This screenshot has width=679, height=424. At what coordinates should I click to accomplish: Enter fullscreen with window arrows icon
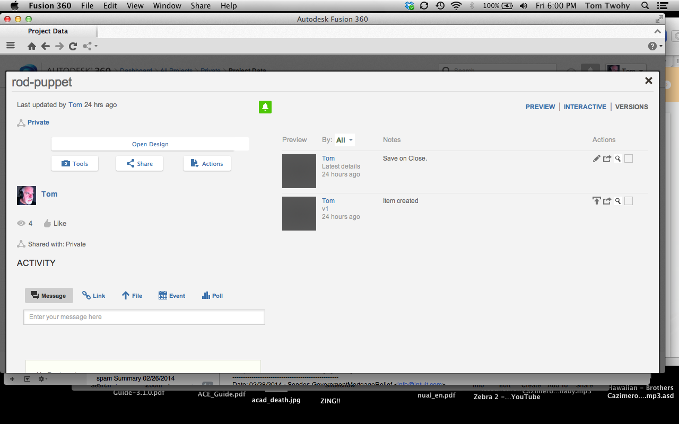tap(659, 19)
